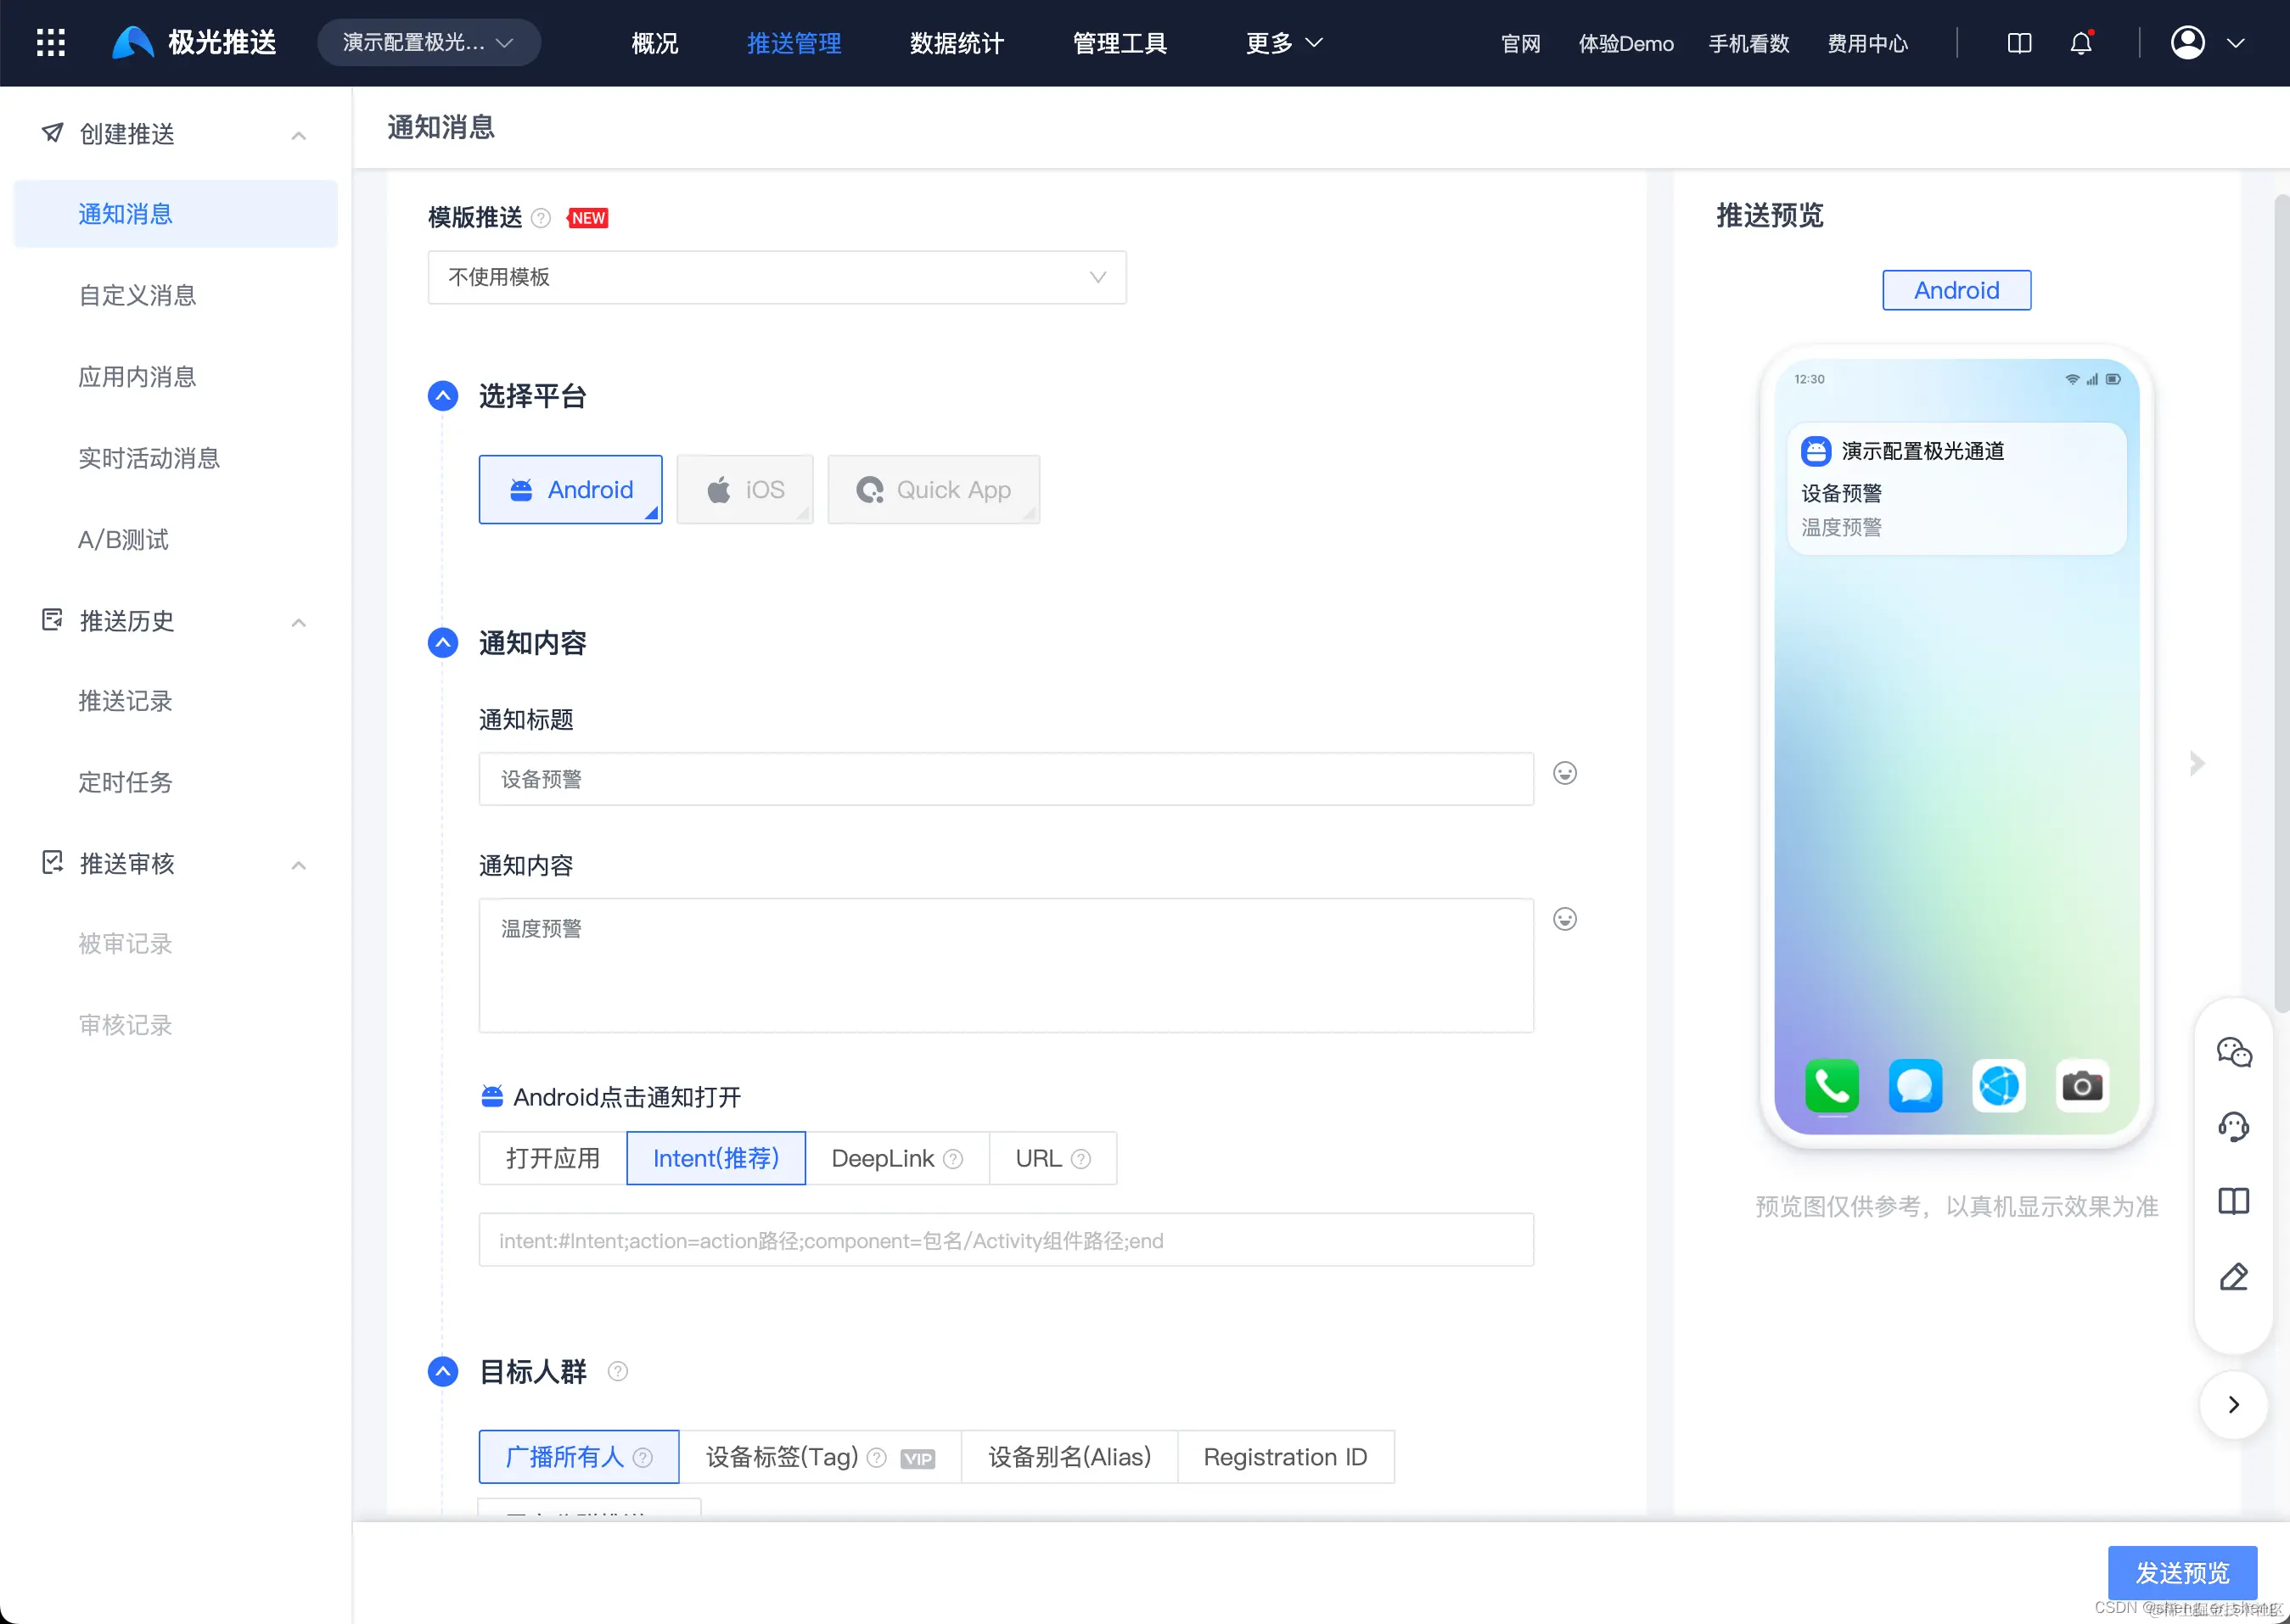Select 广播所有人 as target audience
The image size is (2290, 1624).
578,1457
